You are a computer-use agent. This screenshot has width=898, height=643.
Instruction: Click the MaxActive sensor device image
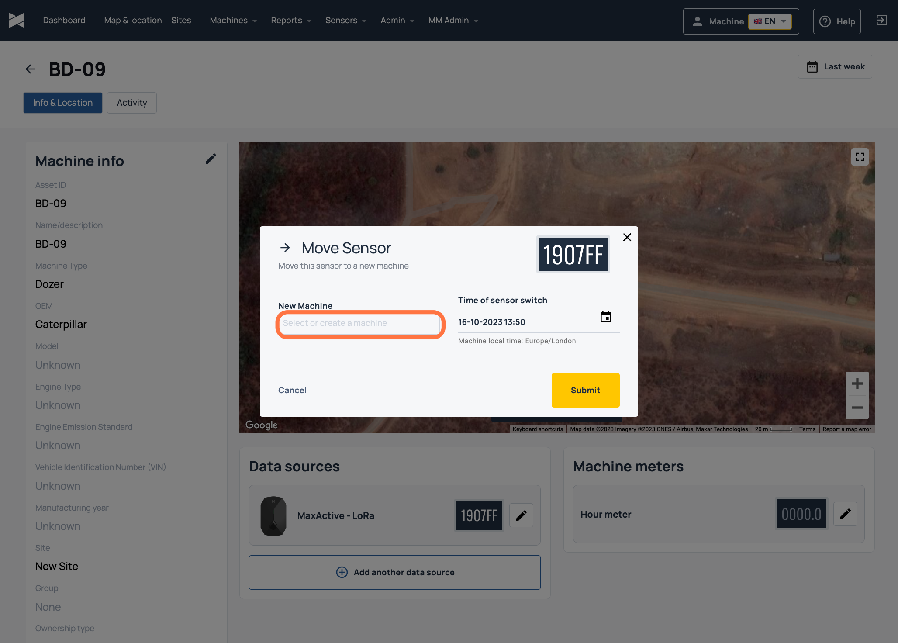[x=273, y=516]
